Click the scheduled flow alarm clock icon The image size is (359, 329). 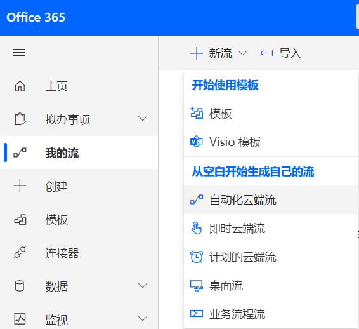click(x=197, y=257)
